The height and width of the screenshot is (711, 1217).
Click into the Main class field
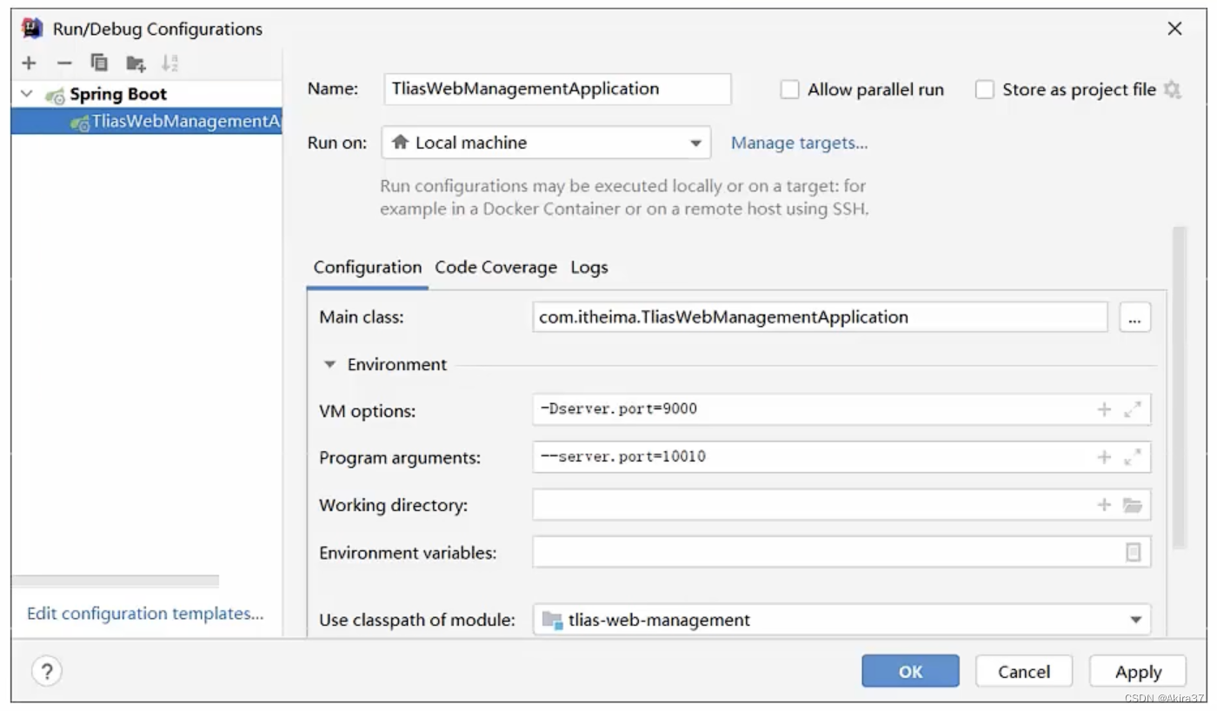820,317
